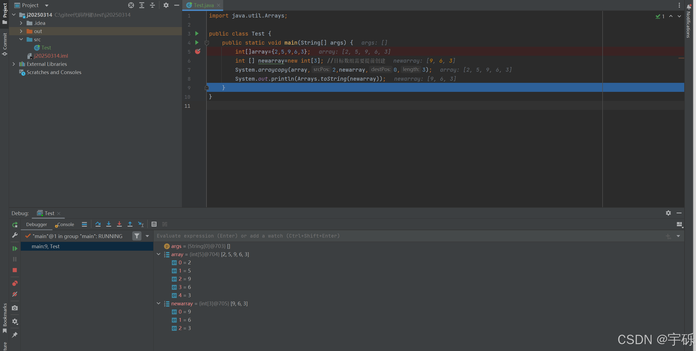This screenshot has height=351, width=696.
Task: Toggle Mute Breakpoints icon
Action: pyautogui.click(x=15, y=294)
